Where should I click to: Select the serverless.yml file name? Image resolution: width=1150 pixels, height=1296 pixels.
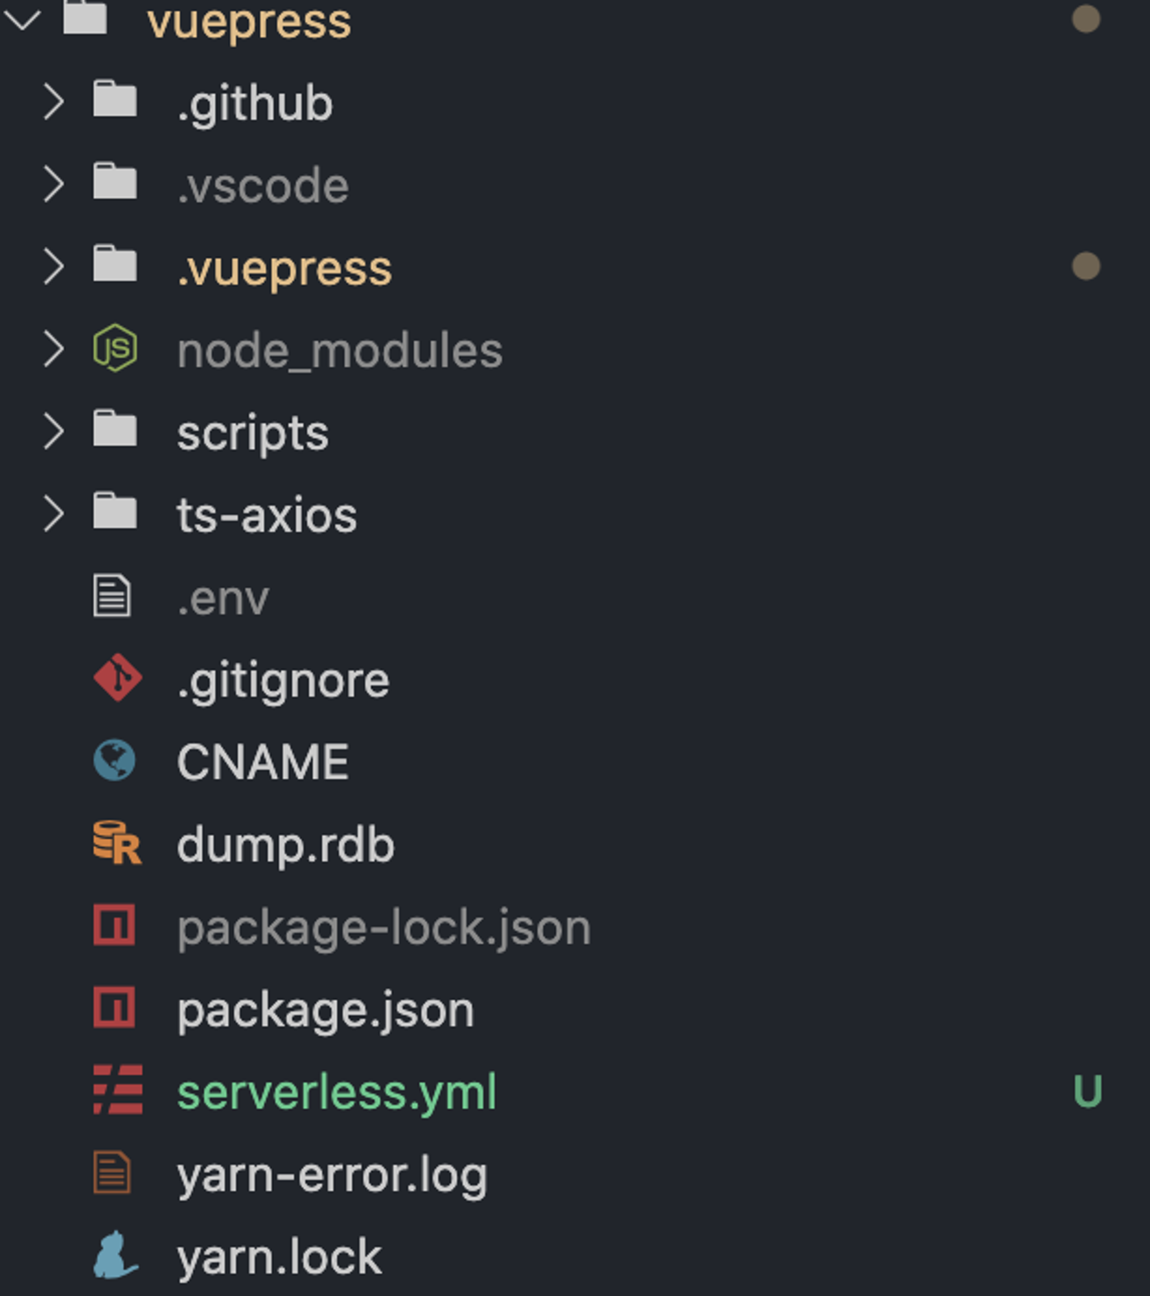[337, 1093]
